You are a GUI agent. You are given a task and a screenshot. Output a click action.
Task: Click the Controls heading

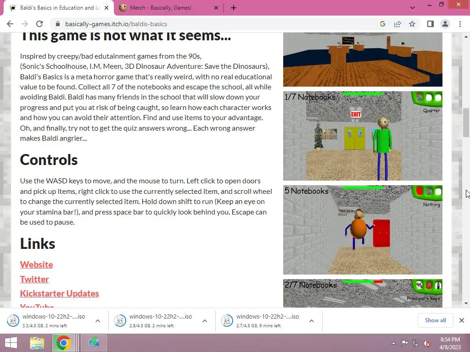pyautogui.click(x=49, y=160)
